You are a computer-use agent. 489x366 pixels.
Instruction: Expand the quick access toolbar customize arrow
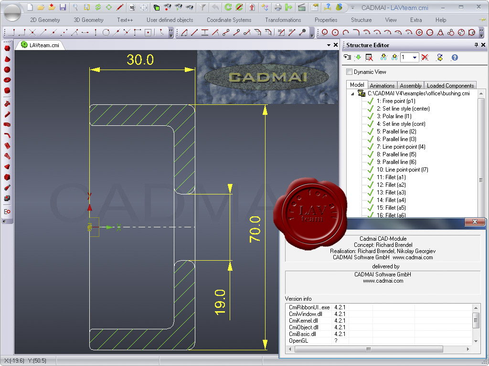coord(353,8)
